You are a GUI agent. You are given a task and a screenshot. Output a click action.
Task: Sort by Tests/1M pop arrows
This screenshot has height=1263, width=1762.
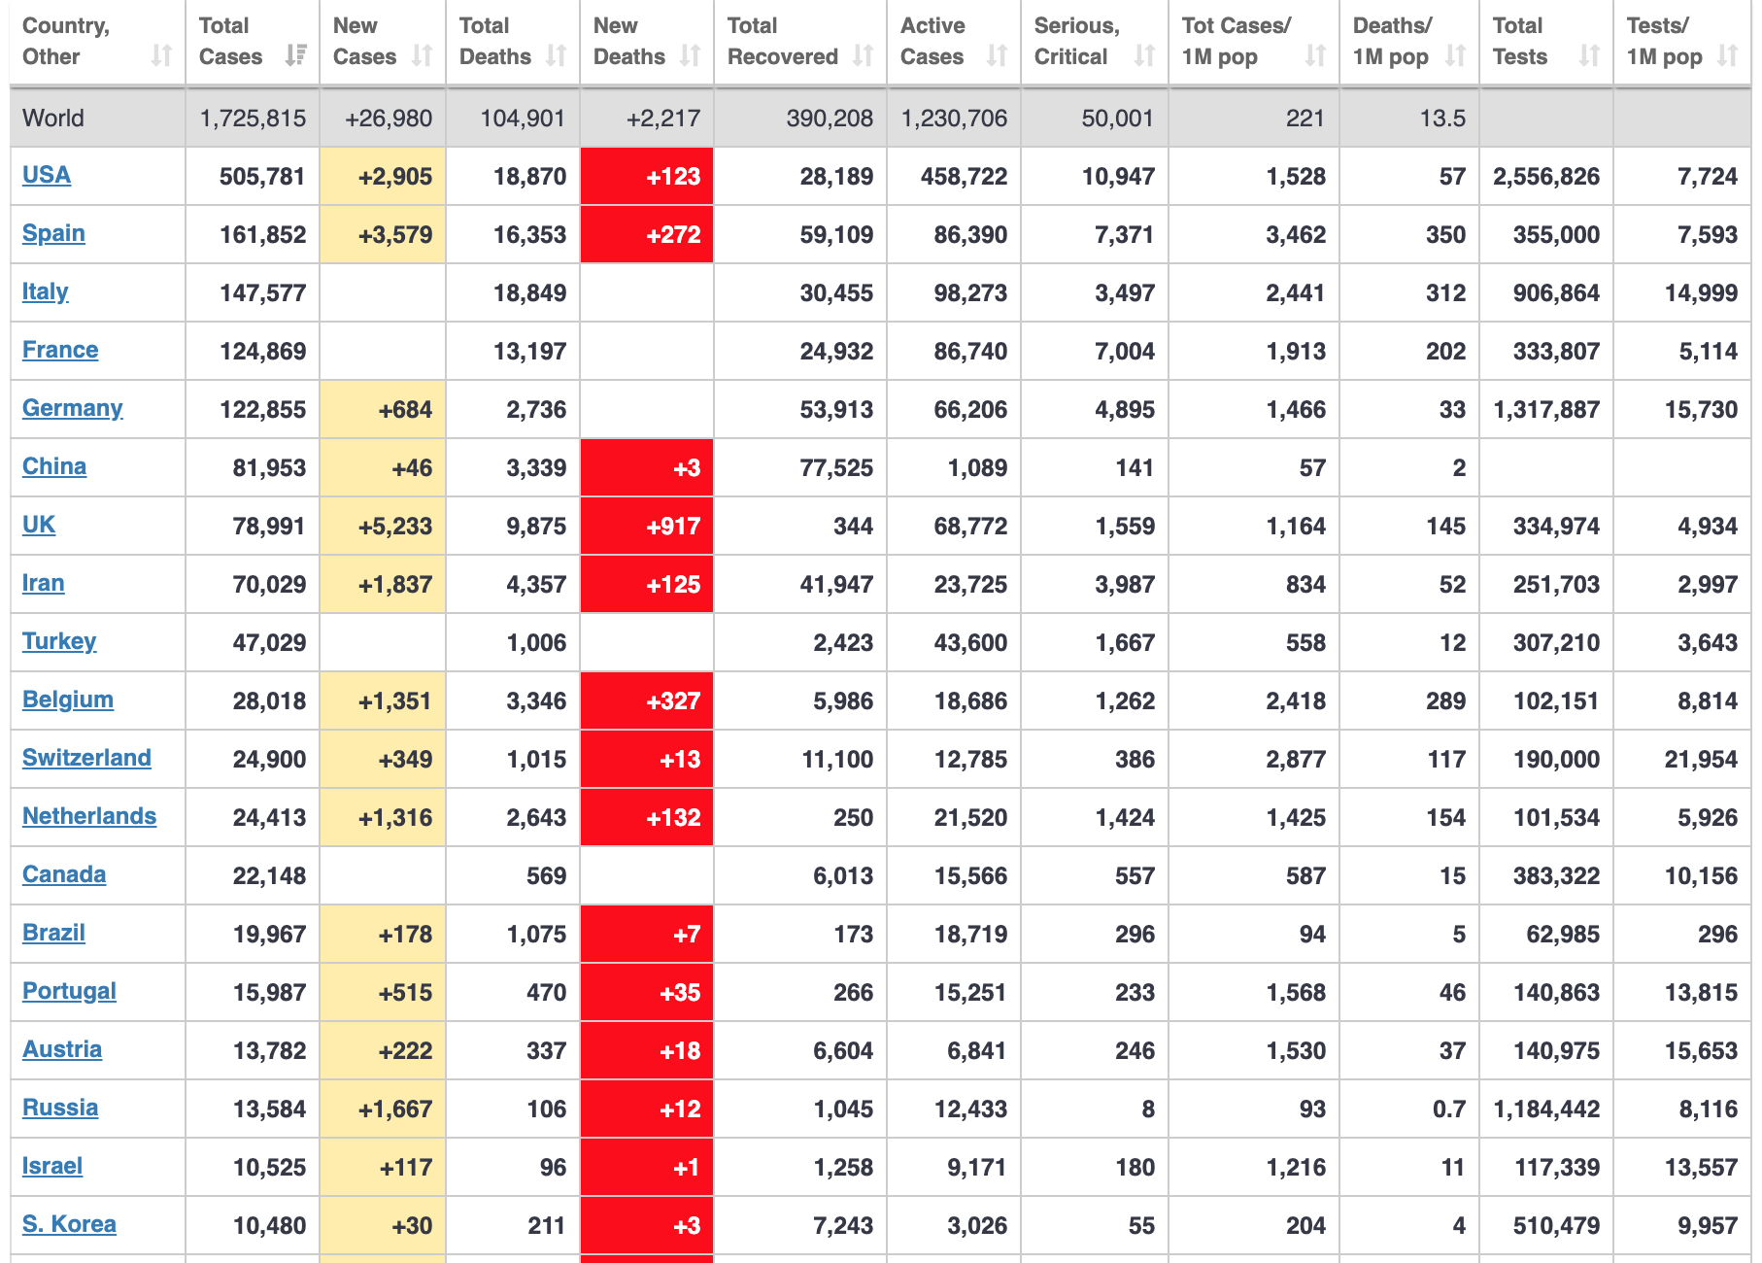pos(1728,56)
